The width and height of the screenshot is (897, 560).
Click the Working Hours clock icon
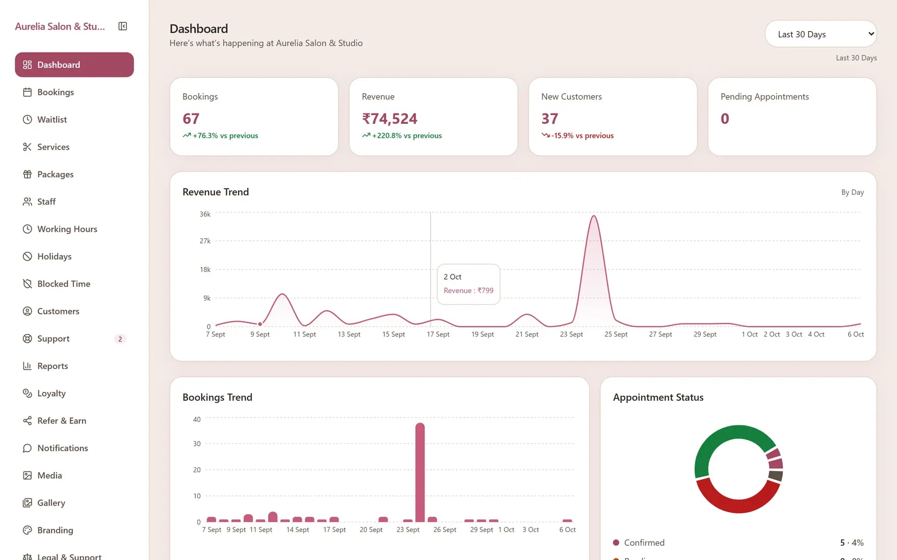[x=28, y=229]
